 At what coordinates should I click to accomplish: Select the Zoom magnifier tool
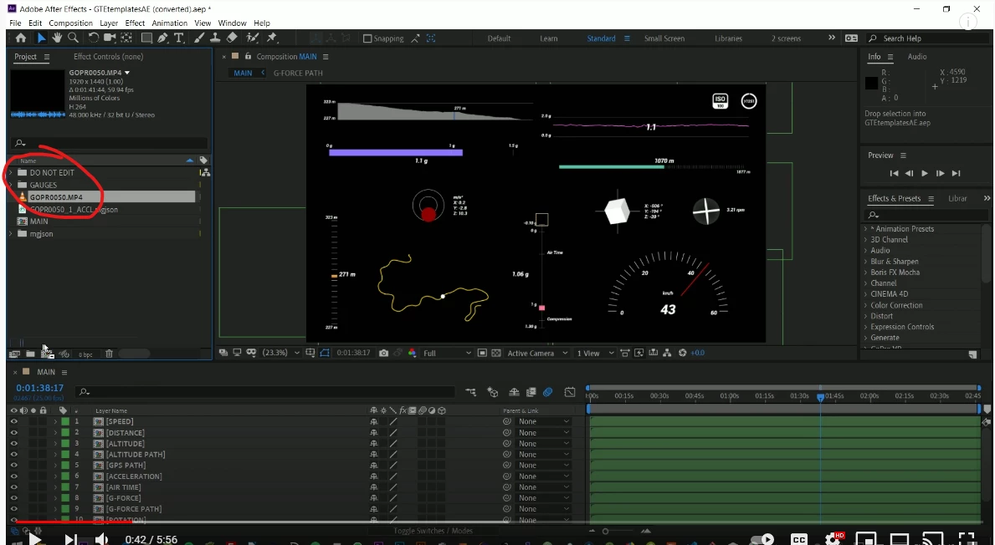coord(73,38)
